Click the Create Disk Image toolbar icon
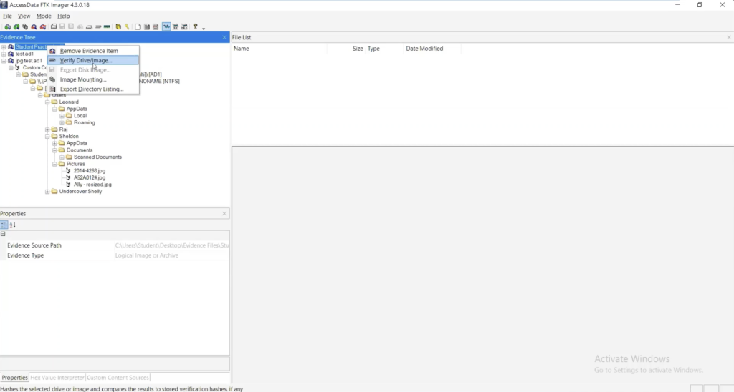 (x=54, y=26)
